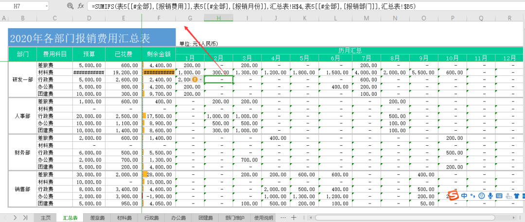Screen dimensions: 525x222
Task: Switch to the 主页 sheet tab
Action: click(46, 218)
